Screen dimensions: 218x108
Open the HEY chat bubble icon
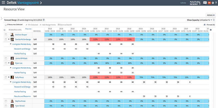(x=205, y=3)
